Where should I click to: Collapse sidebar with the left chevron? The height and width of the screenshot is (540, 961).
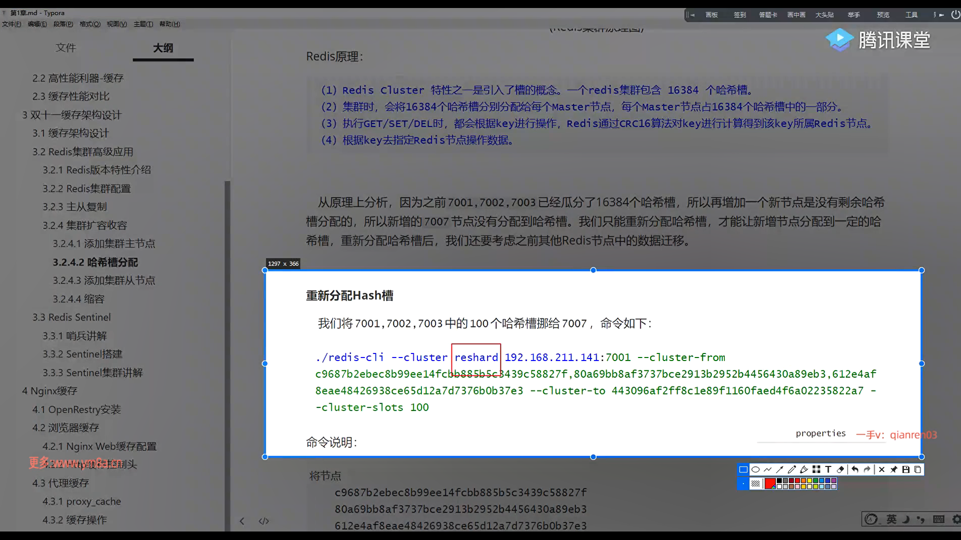242,521
